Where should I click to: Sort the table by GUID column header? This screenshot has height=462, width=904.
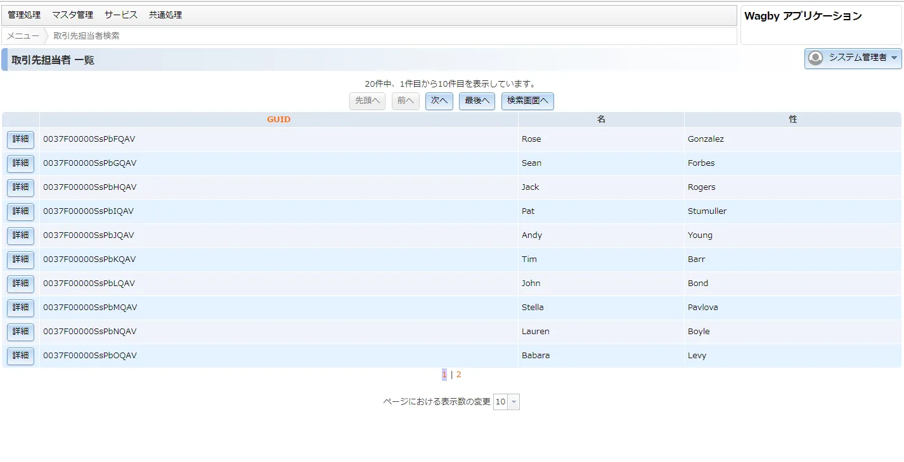[278, 120]
